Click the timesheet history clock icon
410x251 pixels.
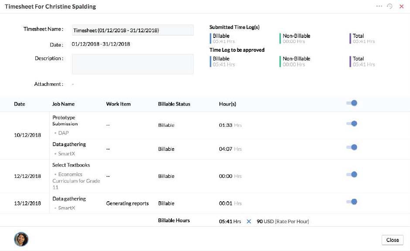pyautogui.click(x=390, y=7)
